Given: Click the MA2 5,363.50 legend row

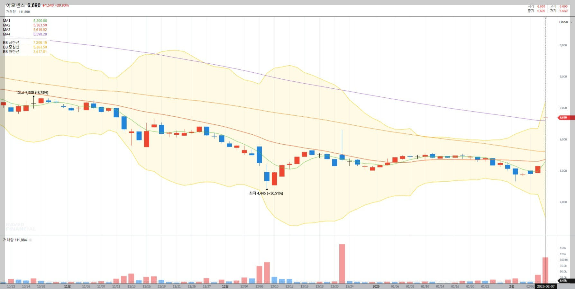Looking at the screenshot, I should tap(25, 25).
